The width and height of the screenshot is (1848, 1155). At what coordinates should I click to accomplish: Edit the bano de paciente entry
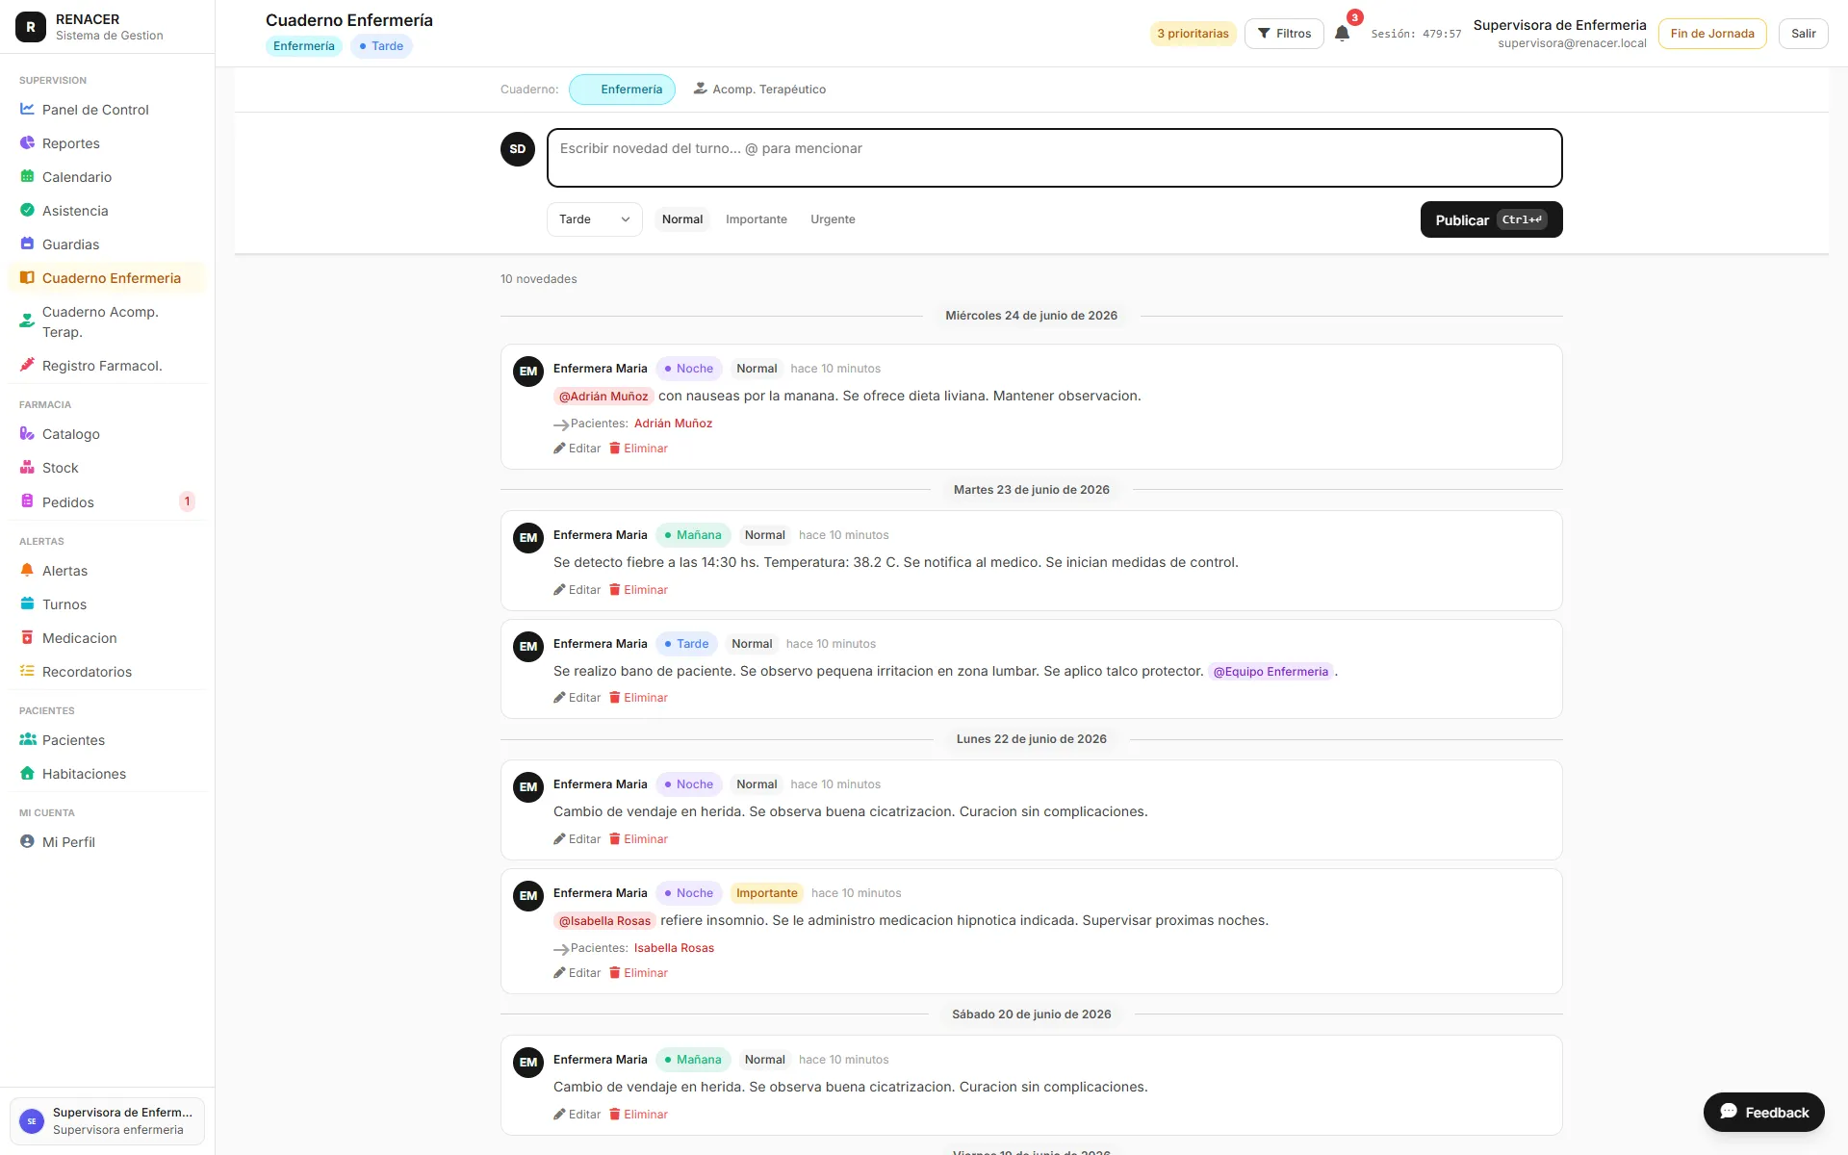577,698
